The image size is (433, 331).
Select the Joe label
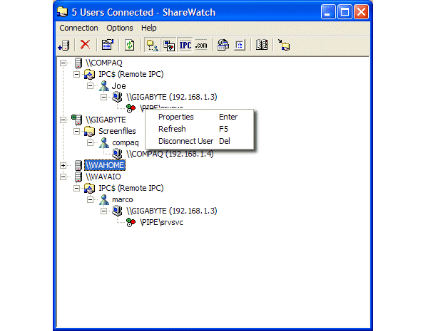118,86
